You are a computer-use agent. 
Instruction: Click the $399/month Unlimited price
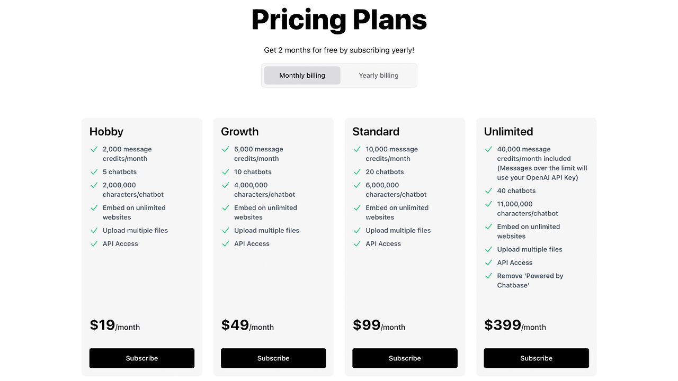pos(515,325)
